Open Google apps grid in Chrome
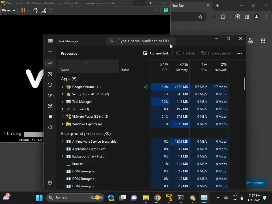Viewport: 272px width, 204px height. (x=263, y=41)
